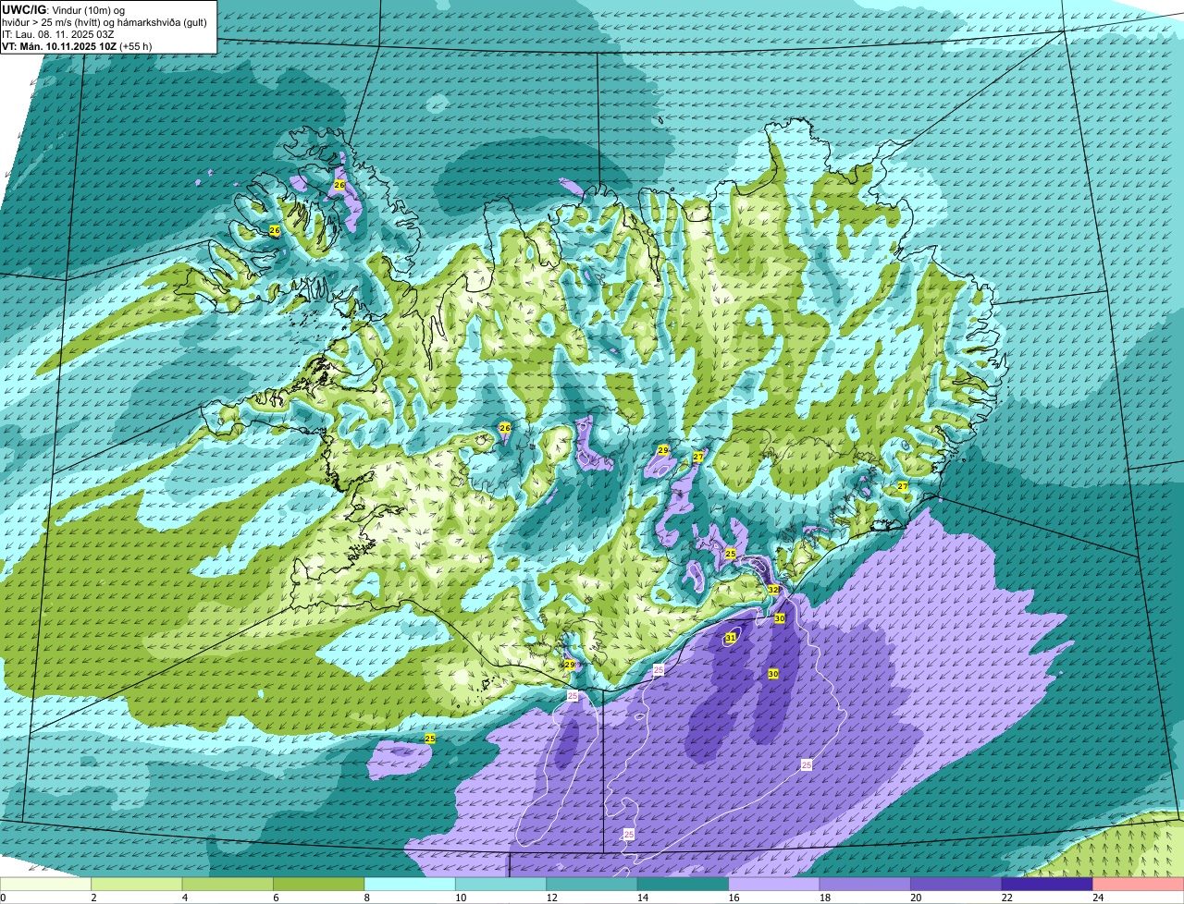Click the white '25' contour label at the map's bottom edge
Screen dimensions: 1184x904
[x=629, y=835]
